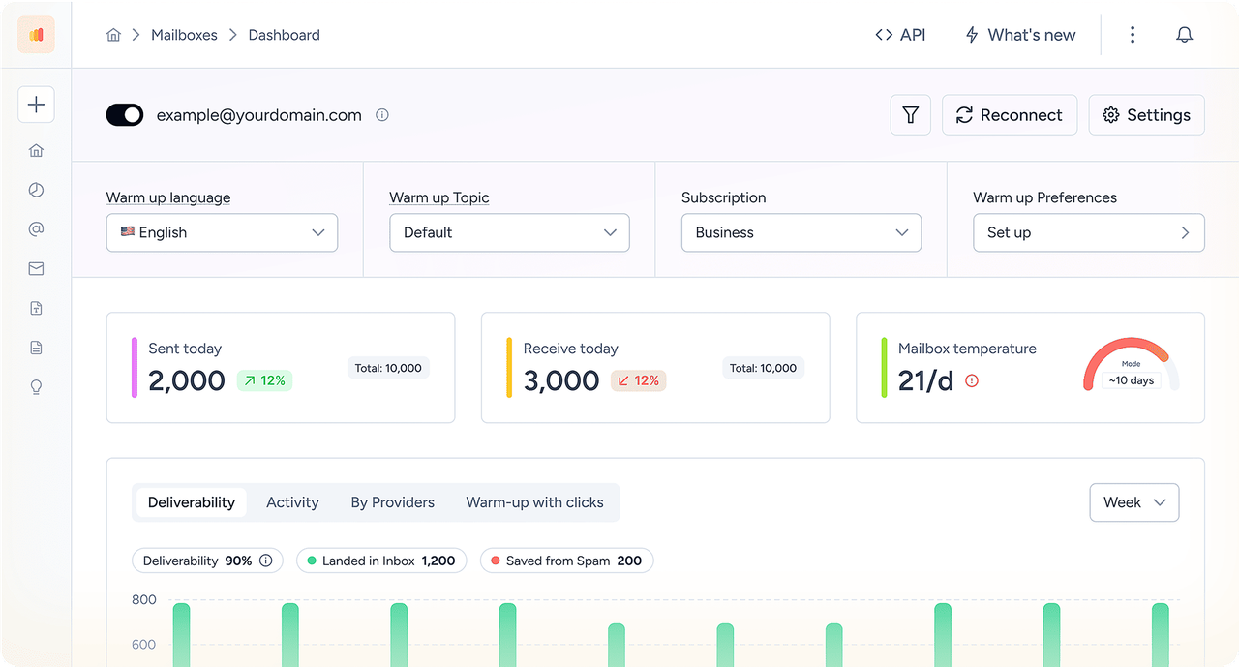Click info icon next to Deliverability 90%
The height and width of the screenshot is (667, 1239).
click(x=266, y=561)
